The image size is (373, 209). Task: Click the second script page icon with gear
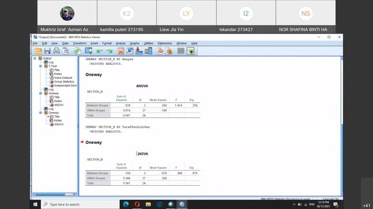point(169,51)
